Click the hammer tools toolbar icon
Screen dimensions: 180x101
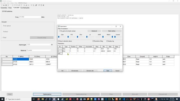point(39,5)
